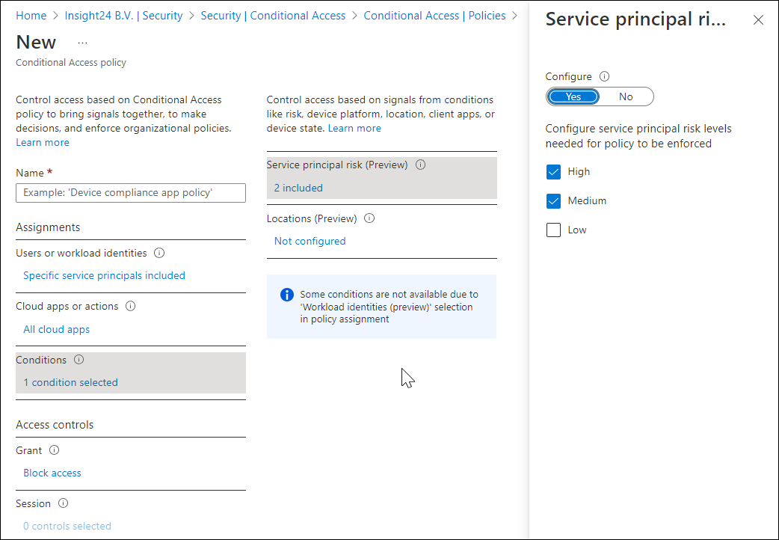Close the Service principal risk panel

click(x=758, y=20)
